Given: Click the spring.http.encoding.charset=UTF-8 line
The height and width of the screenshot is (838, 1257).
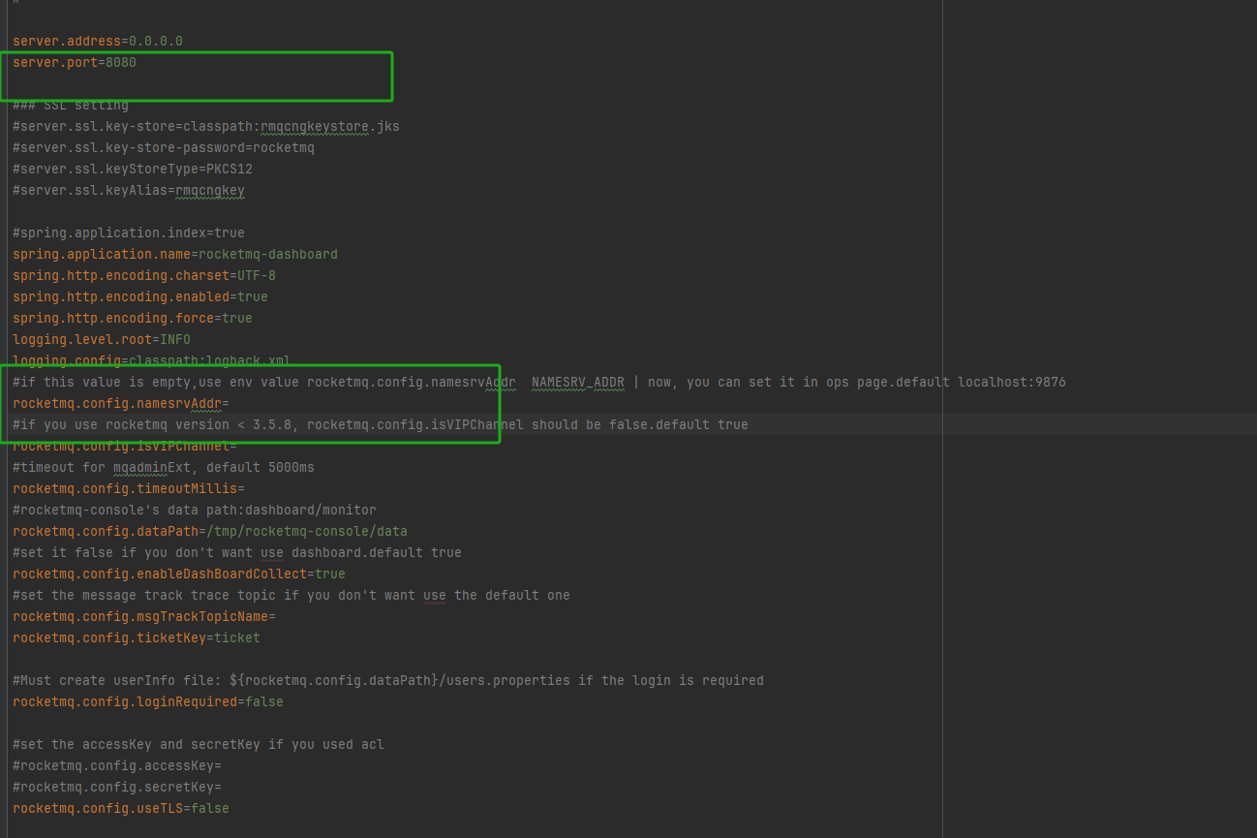Looking at the screenshot, I should click(x=144, y=276).
